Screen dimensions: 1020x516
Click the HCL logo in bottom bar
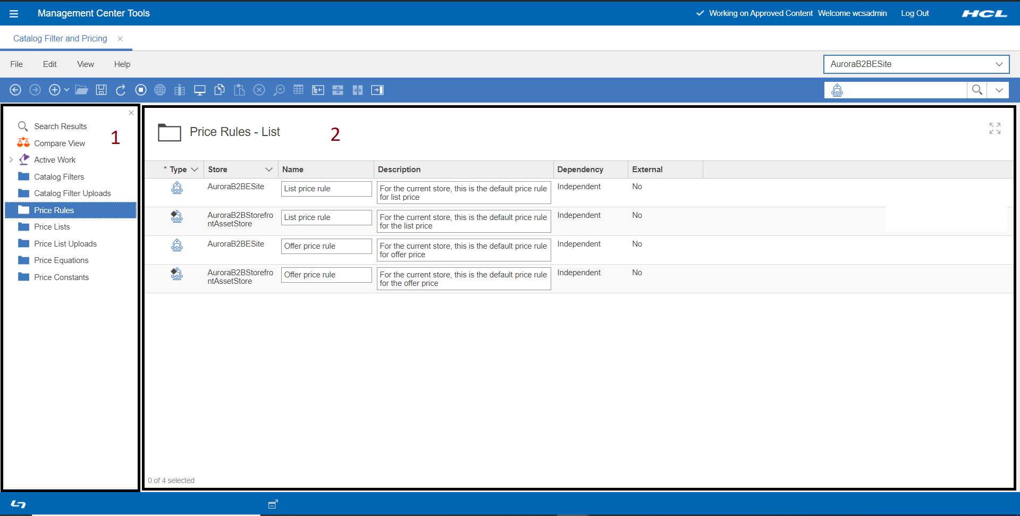[x=18, y=504]
